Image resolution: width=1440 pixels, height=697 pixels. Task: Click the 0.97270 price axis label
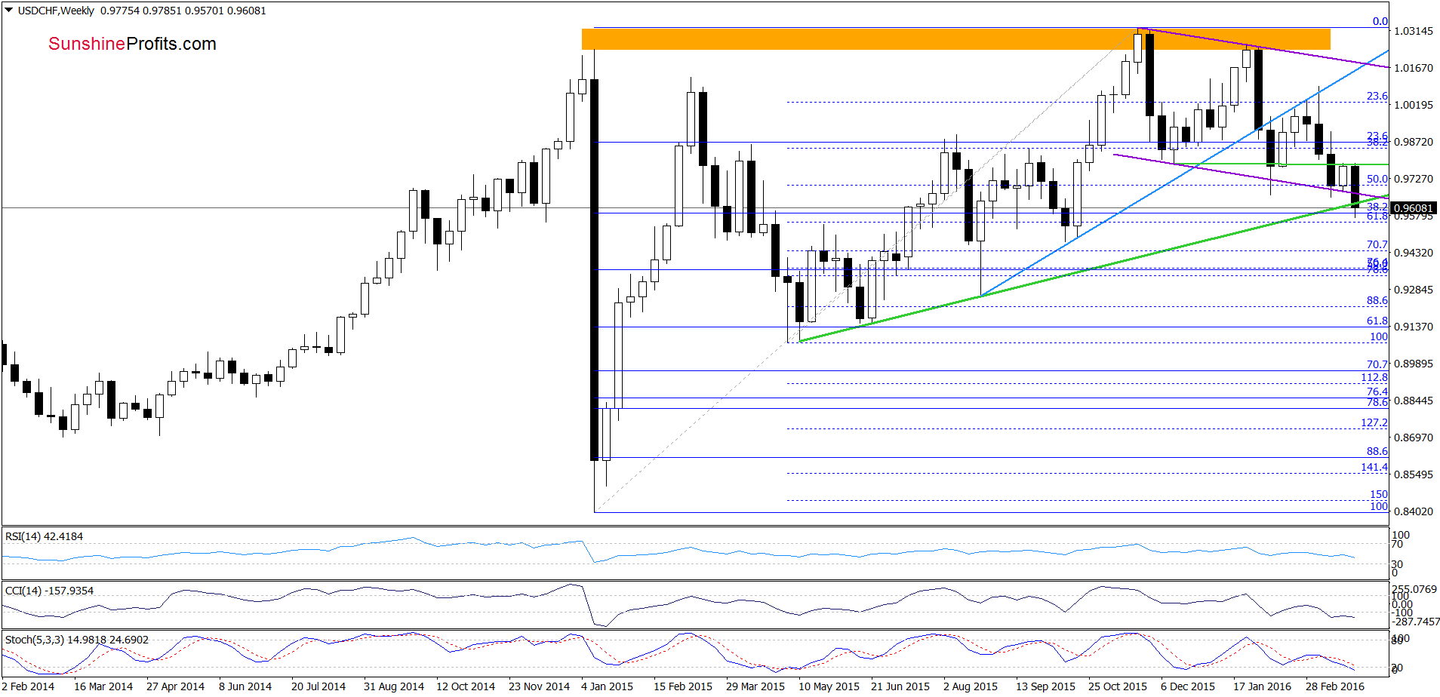1413,179
